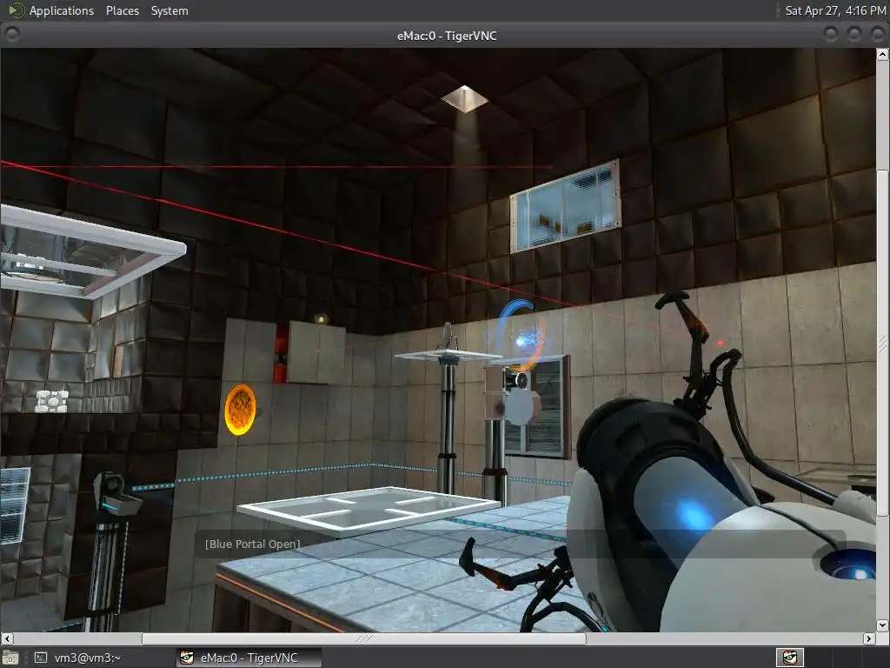The height and width of the screenshot is (668, 890).
Task: Click the horizontal scrollbar right arrow
Action: click(x=868, y=638)
